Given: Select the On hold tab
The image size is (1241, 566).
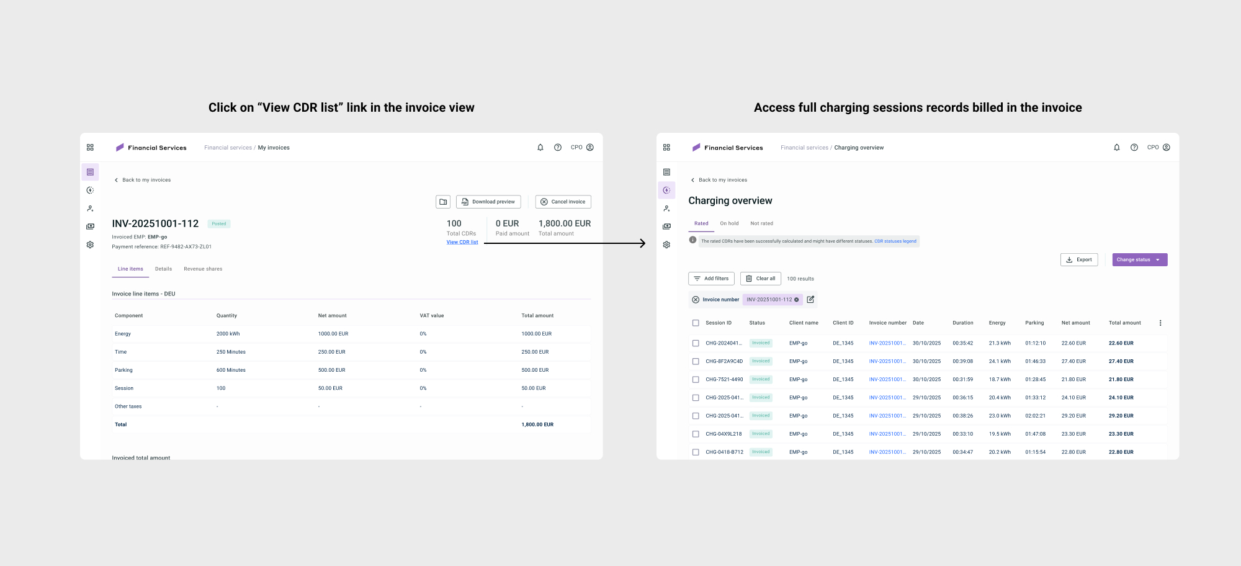Looking at the screenshot, I should point(729,223).
